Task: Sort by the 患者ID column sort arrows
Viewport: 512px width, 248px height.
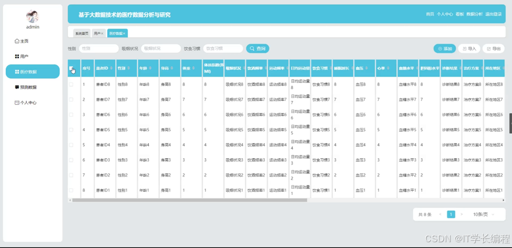Action: (x=111, y=68)
